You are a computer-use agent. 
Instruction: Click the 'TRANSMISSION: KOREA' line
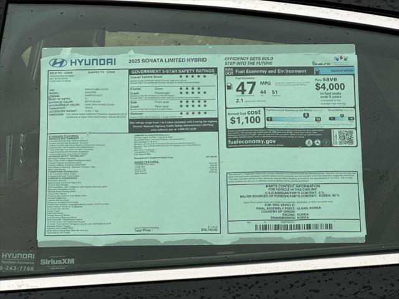[289, 218]
